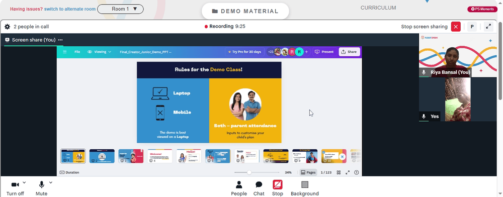Click the +23 collaborators badge

coord(271,52)
